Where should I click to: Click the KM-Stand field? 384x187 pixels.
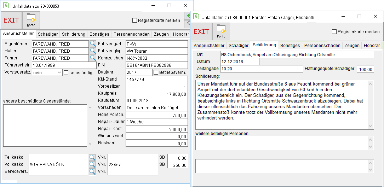pyautogui.click(x=156, y=79)
